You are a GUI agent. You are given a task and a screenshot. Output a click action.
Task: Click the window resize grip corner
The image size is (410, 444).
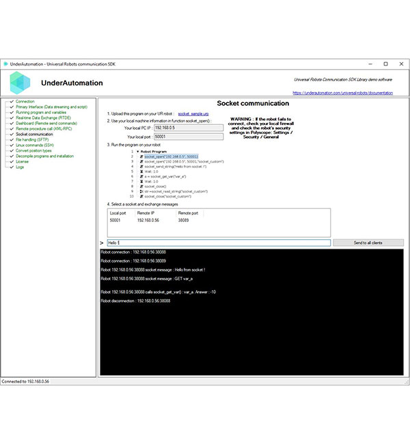(407, 382)
